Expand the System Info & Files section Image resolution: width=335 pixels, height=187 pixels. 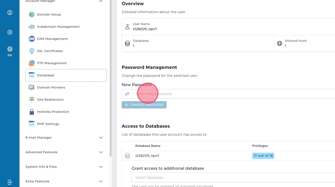101,167
